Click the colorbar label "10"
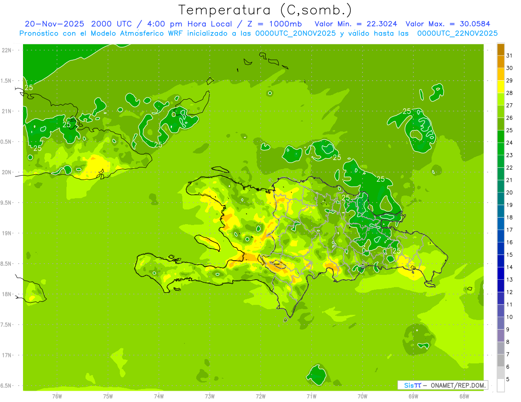521x402 pixels. coord(510,317)
